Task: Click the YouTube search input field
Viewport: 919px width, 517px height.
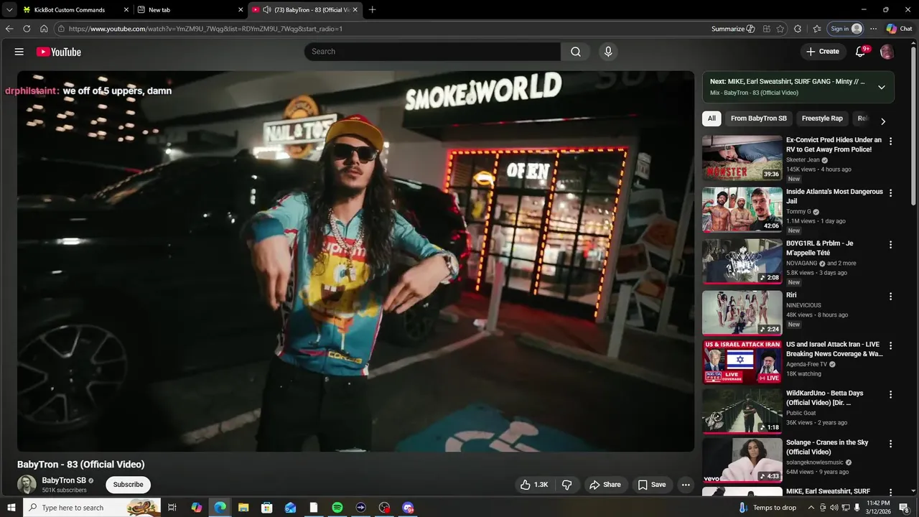Action: tap(432, 52)
